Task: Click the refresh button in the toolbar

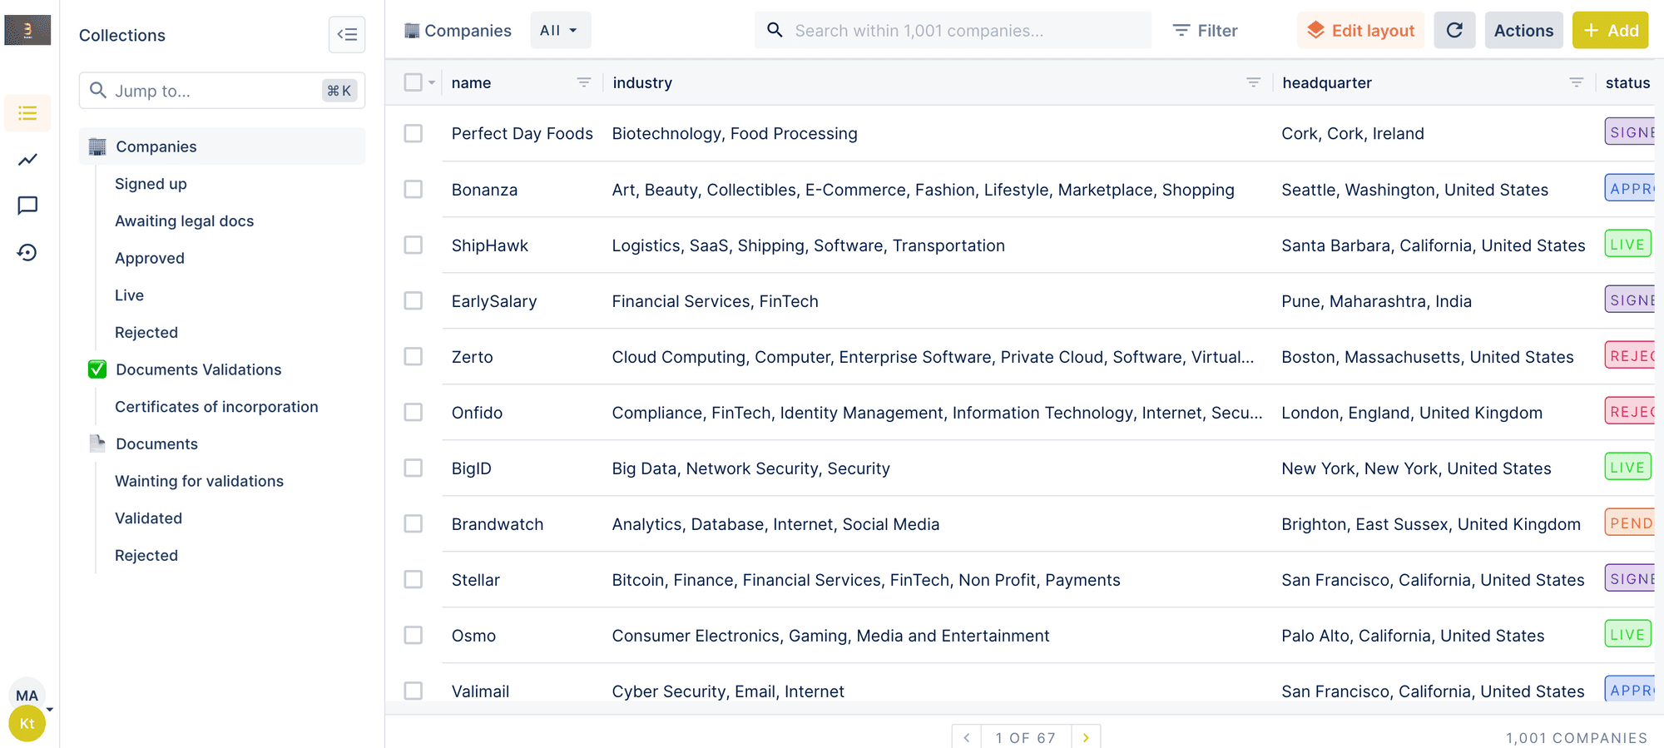Action: point(1454,31)
